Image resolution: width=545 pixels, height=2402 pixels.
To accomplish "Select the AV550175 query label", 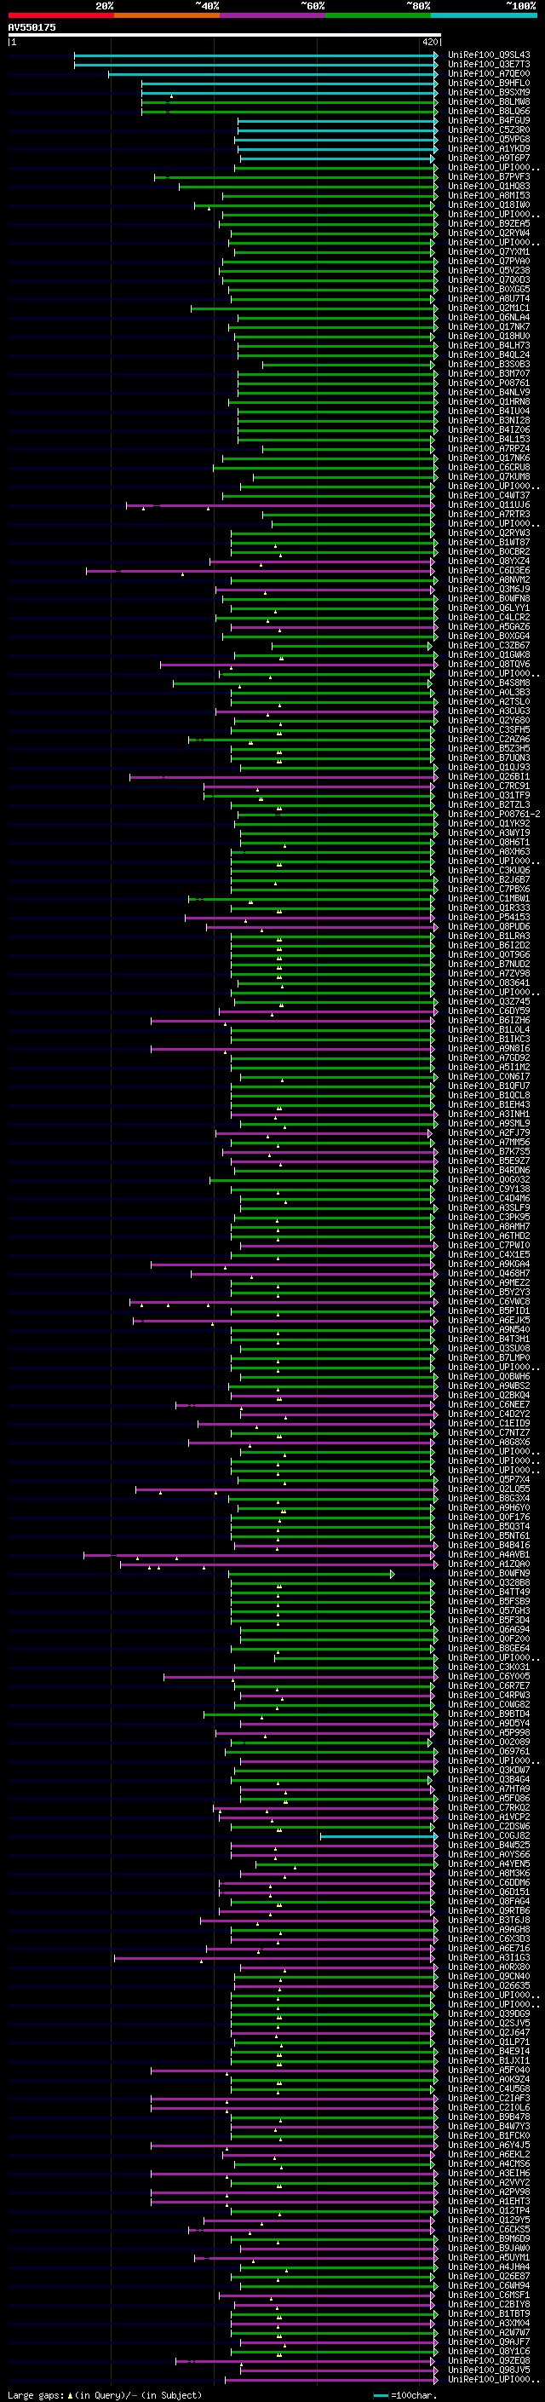I will point(32,27).
